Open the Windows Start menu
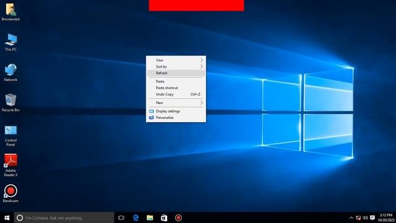 (x=7, y=217)
